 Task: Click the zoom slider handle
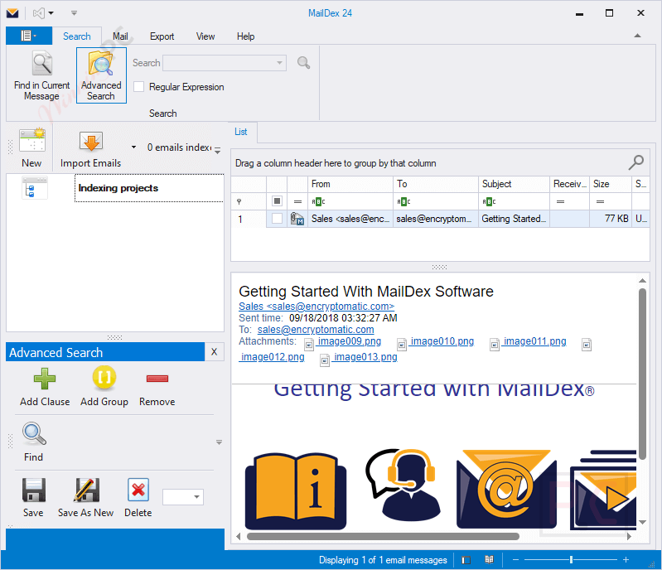pyautogui.click(x=571, y=560)
